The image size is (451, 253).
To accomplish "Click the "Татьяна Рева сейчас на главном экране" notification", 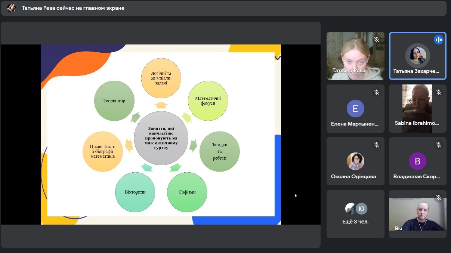I will (x=73, y=8).
